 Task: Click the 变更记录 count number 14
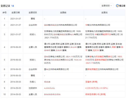point(13,6)
